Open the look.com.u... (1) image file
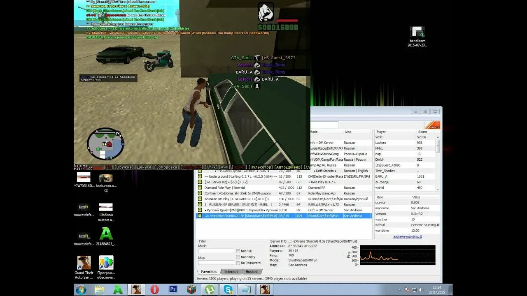 point(106,183)
